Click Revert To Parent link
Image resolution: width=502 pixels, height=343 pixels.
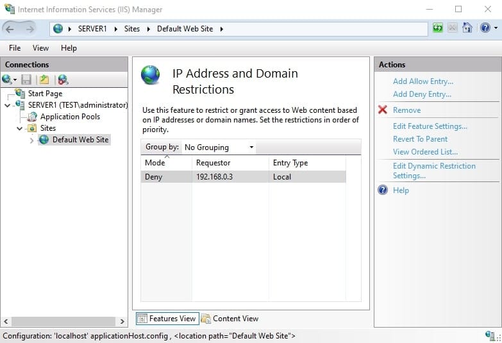pyautogui.click(x=420, y=139)
